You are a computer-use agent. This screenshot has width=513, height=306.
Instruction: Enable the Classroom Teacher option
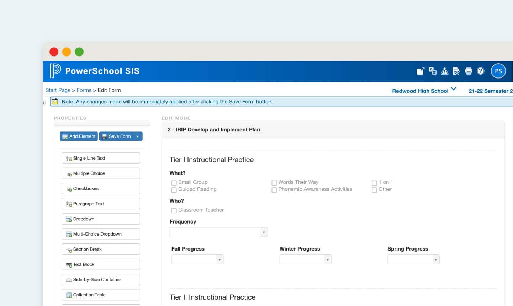point(174,210)
